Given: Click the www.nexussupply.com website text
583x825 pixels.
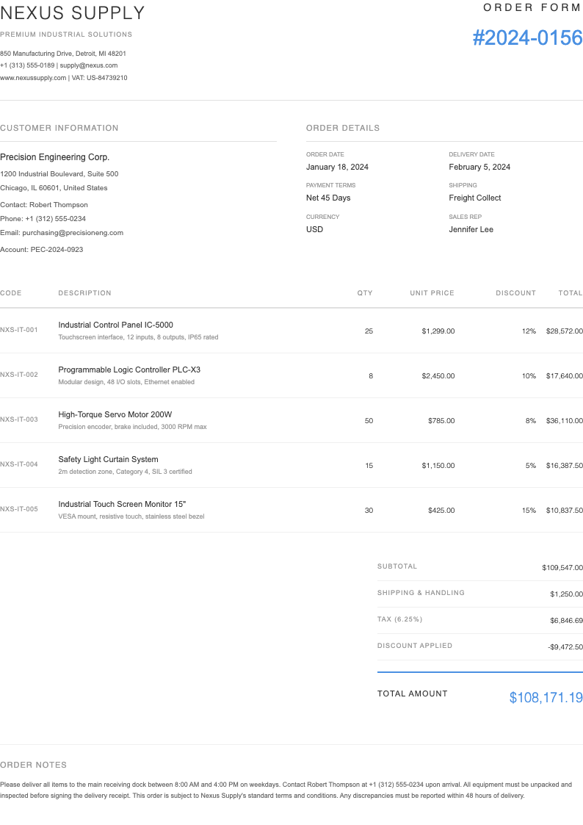Looking at the screenshot, I should (33, 78).
